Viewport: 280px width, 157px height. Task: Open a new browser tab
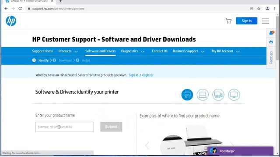[60, 1]
